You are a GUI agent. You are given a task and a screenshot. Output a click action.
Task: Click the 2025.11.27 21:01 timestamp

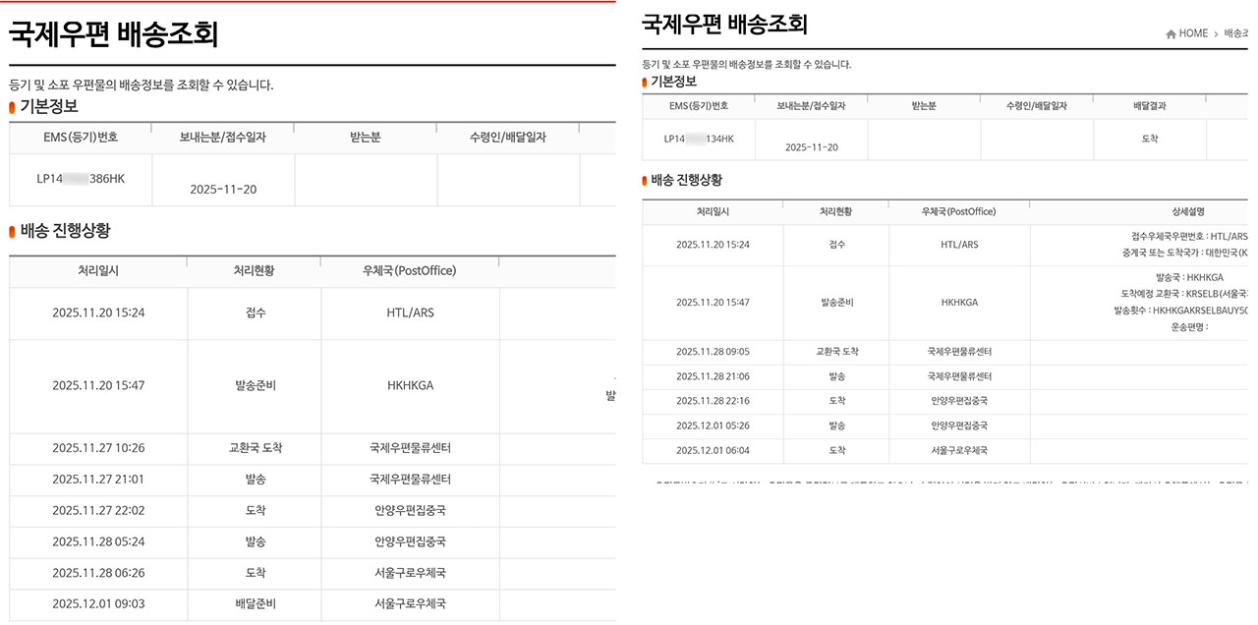(98, 480)
